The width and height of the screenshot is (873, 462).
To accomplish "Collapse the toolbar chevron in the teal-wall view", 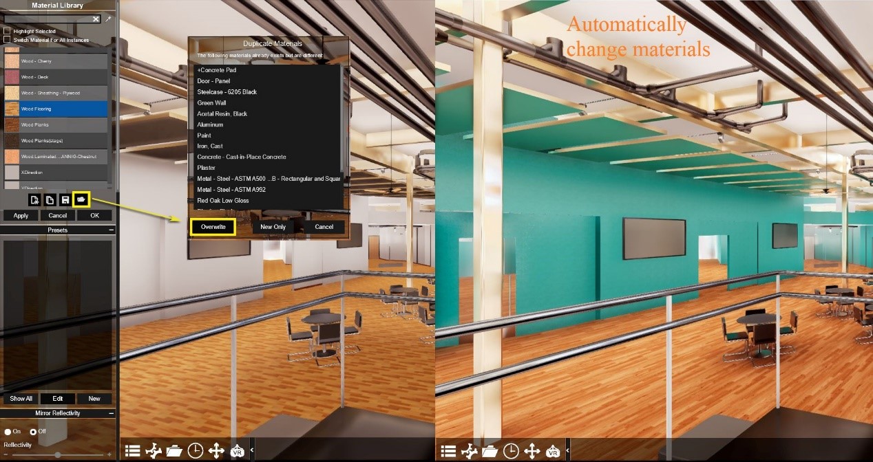I will [567, 450].
